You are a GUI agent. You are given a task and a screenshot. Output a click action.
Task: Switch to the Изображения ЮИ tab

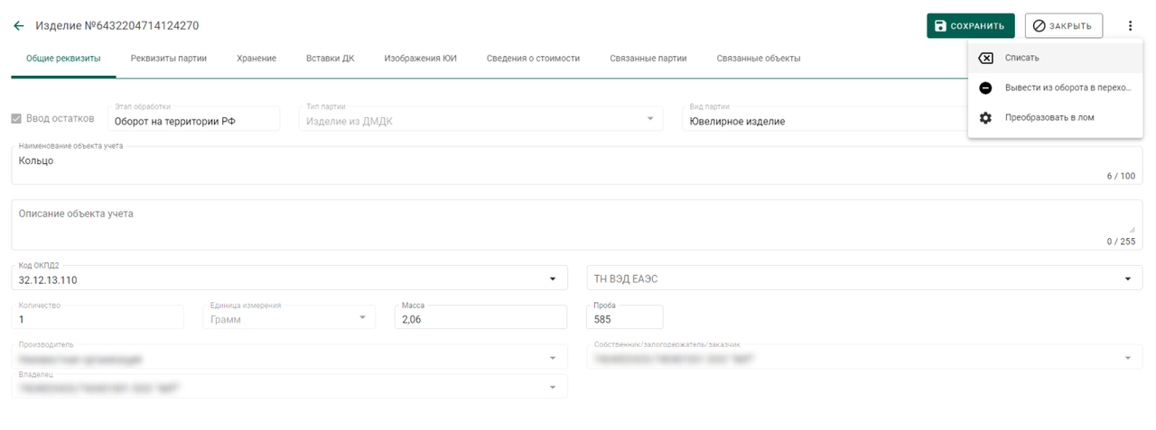420,59
